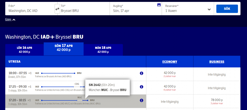Select the Lör 16 Apr date tab
The width and height of the screenshot is (247, 110).
[x=24, y=49]
